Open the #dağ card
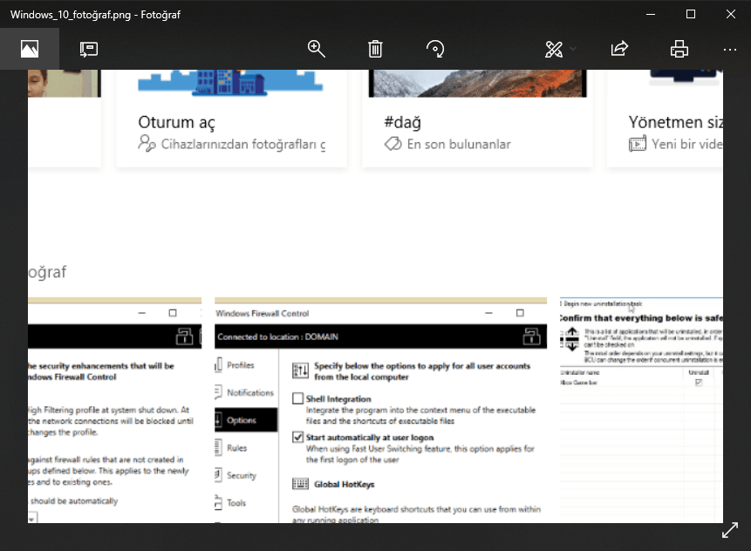Image resolution: width=751 pixels, height=551 pixels. (x=477, y=119)
